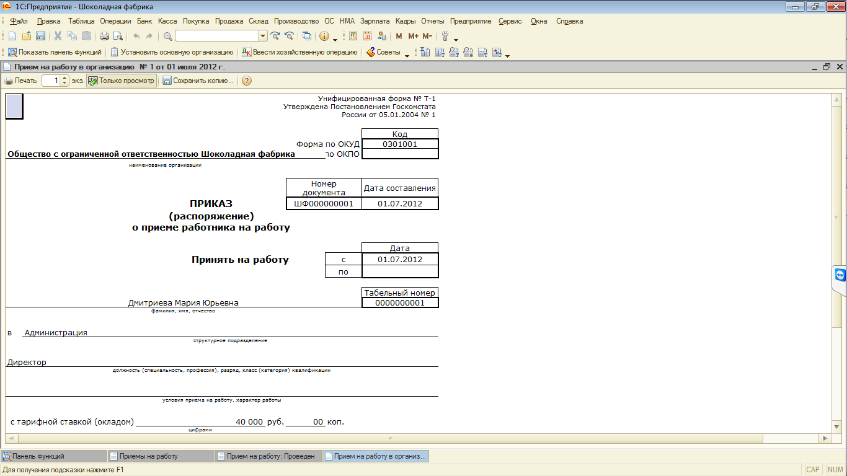The width and height of the screenshot is (847, 476).
Task: Switch to Панель функций window tab
Action: 54,456
